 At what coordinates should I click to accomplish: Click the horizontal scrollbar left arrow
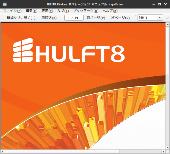pos(3,151)
